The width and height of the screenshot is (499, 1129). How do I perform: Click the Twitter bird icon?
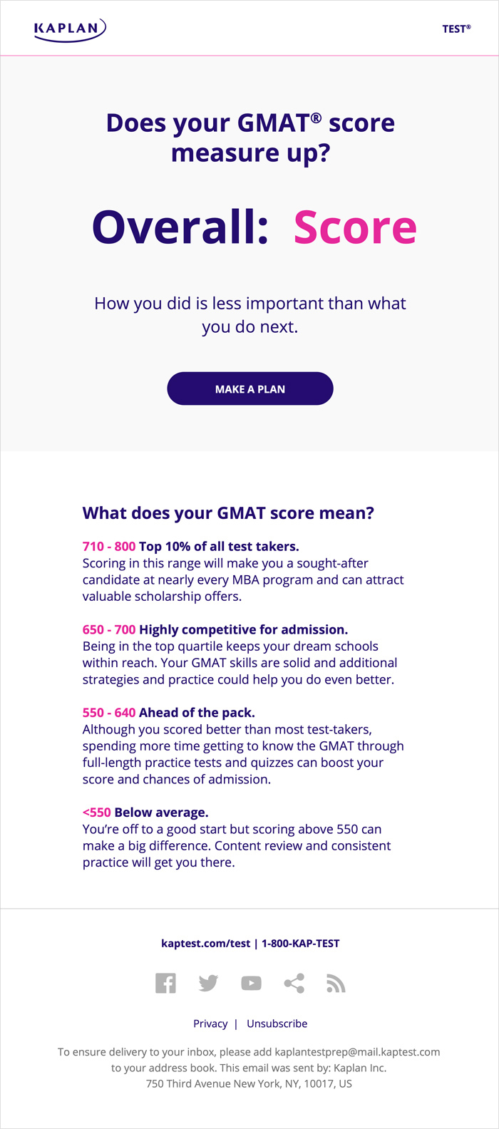208,984
